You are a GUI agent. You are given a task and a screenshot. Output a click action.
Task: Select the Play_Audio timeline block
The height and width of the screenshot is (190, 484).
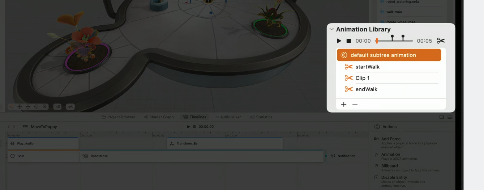point(43,144)
